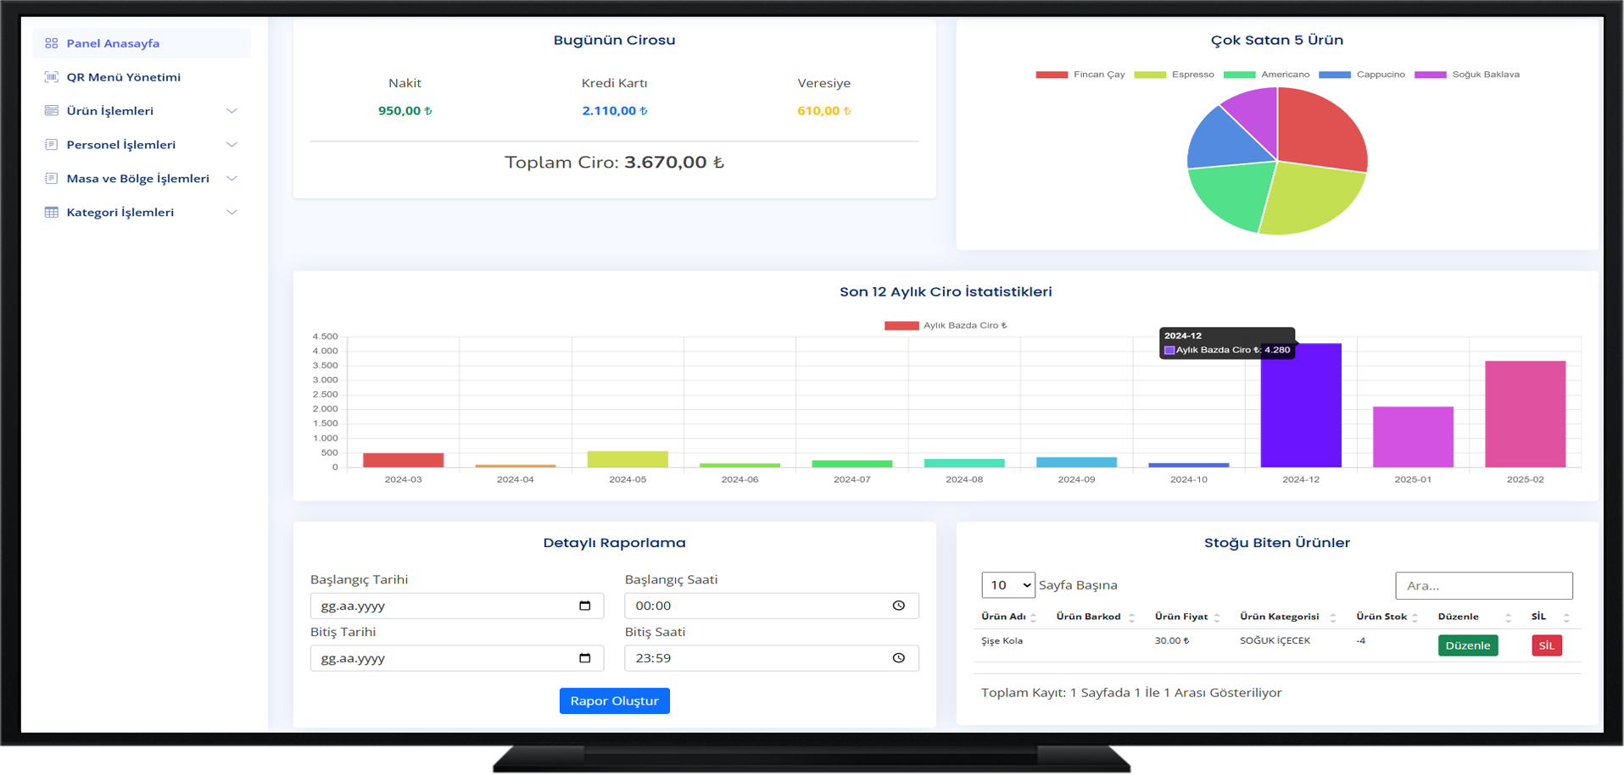Open calendar picker for Başlangıç Tarihi
The height and width of the screenshot is (775, 1624).
[584, 606]
